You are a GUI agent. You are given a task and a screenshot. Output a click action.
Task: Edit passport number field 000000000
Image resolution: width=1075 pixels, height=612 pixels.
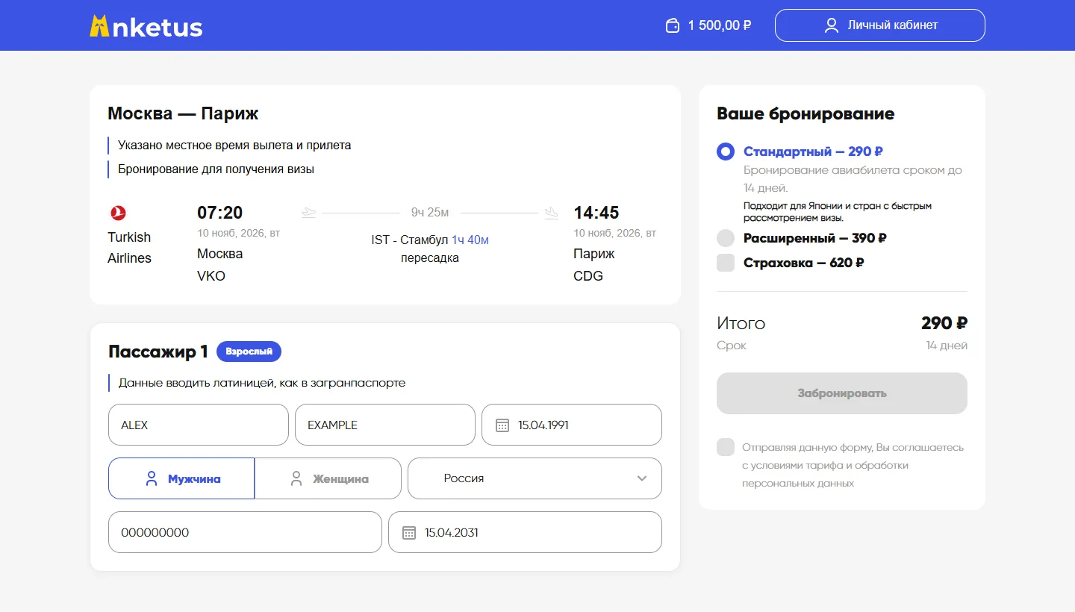coord(245,533)
